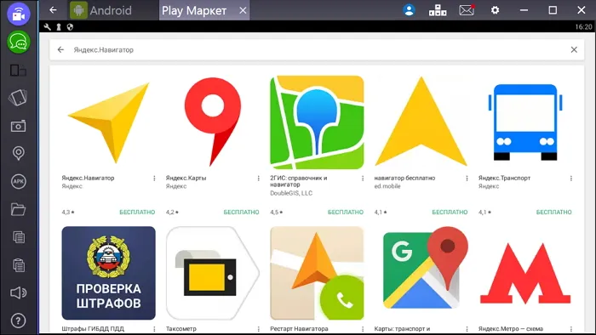Open the mail envelope notifications icon
The image size is (596, 335).
coord(467,10)
